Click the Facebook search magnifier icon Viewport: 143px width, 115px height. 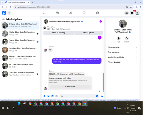[9, 13]
